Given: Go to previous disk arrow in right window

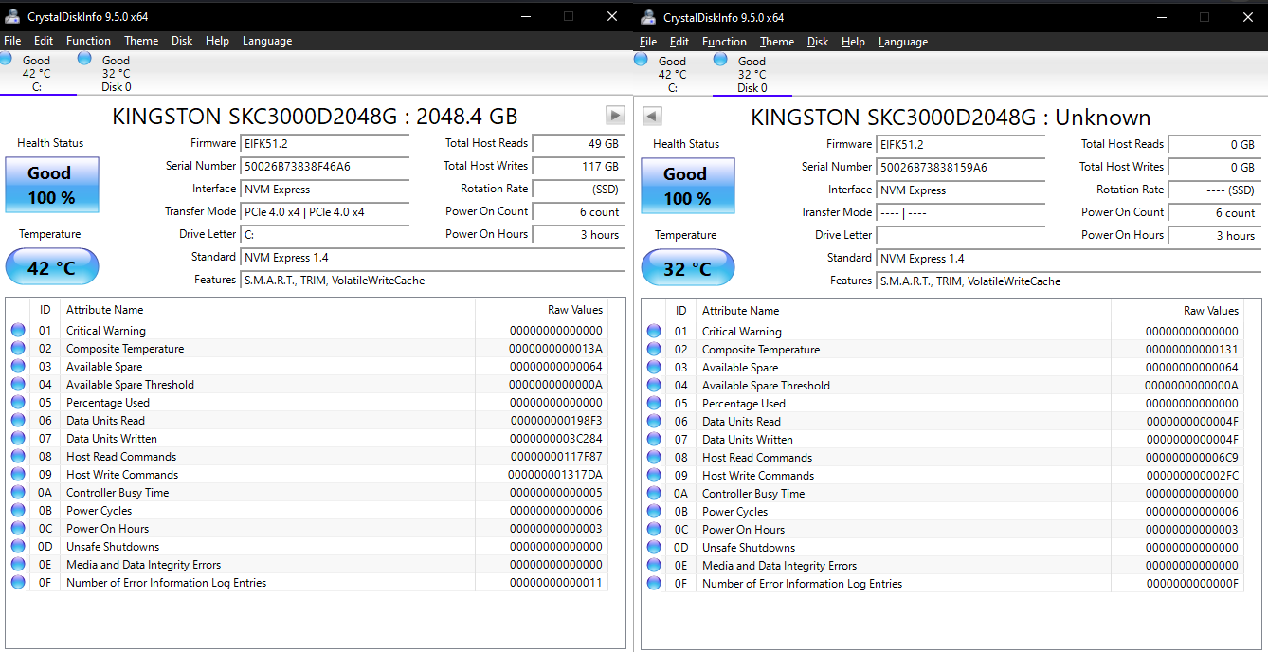Looking at the screenshot, I should [652, 116].
